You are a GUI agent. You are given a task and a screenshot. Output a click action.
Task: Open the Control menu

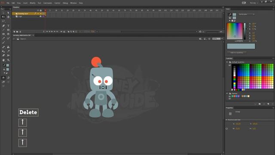click(x=57, y=3)
